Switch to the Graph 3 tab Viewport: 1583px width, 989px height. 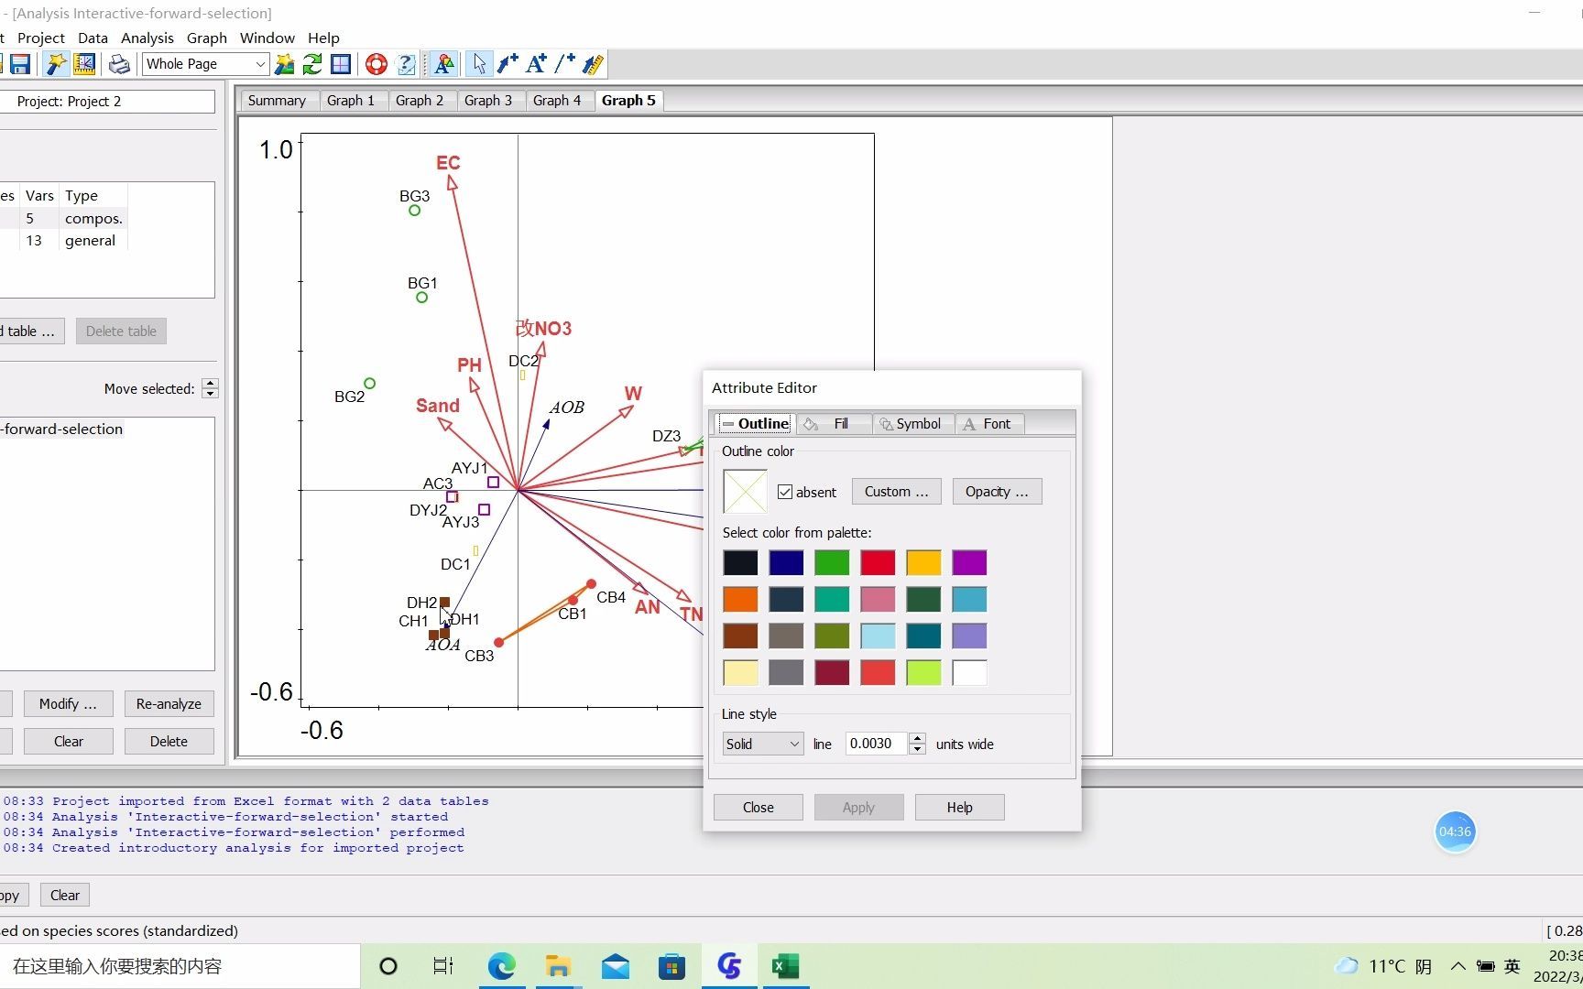coord(488,101)
